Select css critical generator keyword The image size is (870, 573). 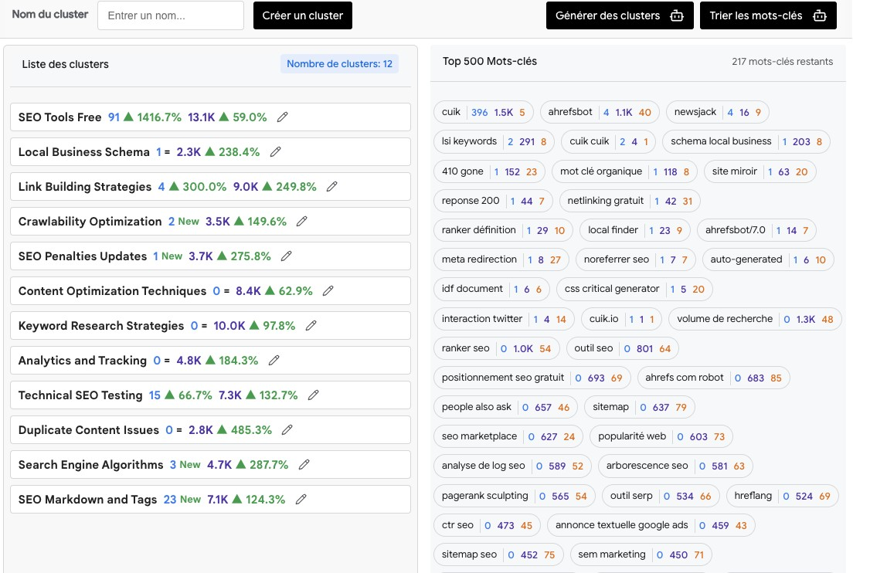(x=634, y=289)
